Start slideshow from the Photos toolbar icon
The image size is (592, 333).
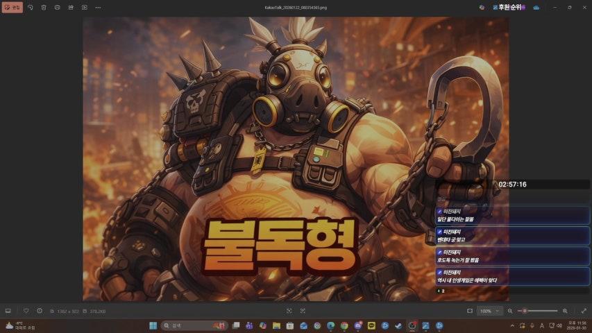pyautogui.click(x=84, y=7)
